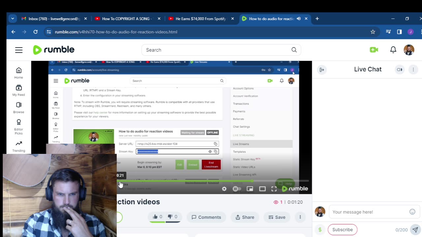Dislike the video with thumbs down

172,217
